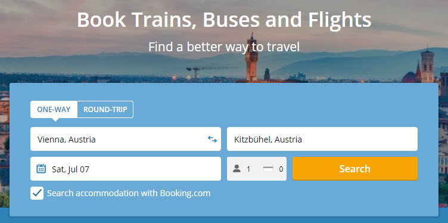Click 'Book Trains, Buses and Flights' heading
The height and width of the screenshot is (223, 448).
coord(224,20)
